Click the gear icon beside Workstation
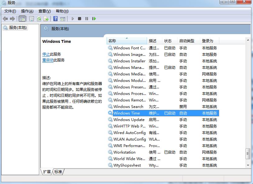 [x=110, y=152]
